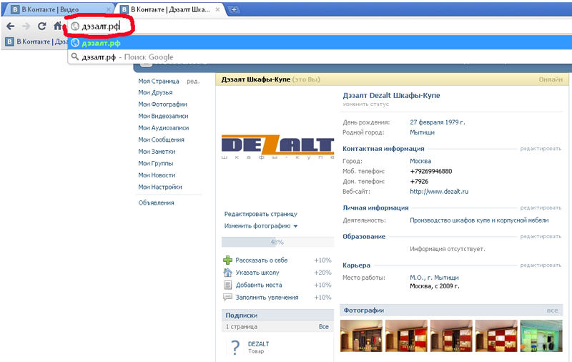Select the 'В Контакте | Дэзалт Шка...' tab
This screenshot has width=572, height=362.
click(x=169, y=9)
